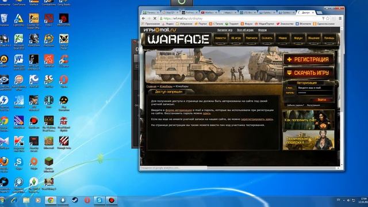Viewport: 368px width, 207px height.
Task: Launch the Dota 2 desktop shortcut
Action: pos(49,20)
